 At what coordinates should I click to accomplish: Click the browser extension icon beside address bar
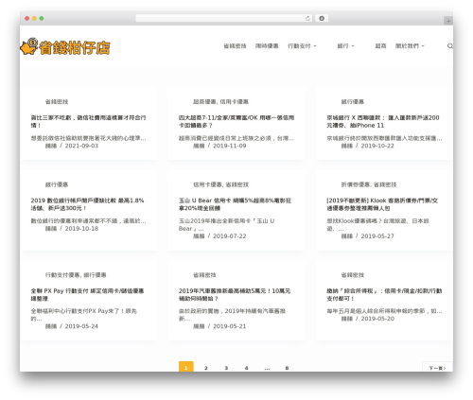coord(322,18)
